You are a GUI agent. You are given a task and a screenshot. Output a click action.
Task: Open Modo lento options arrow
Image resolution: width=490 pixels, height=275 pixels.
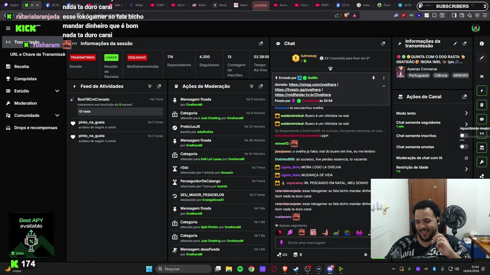point(466,113)
